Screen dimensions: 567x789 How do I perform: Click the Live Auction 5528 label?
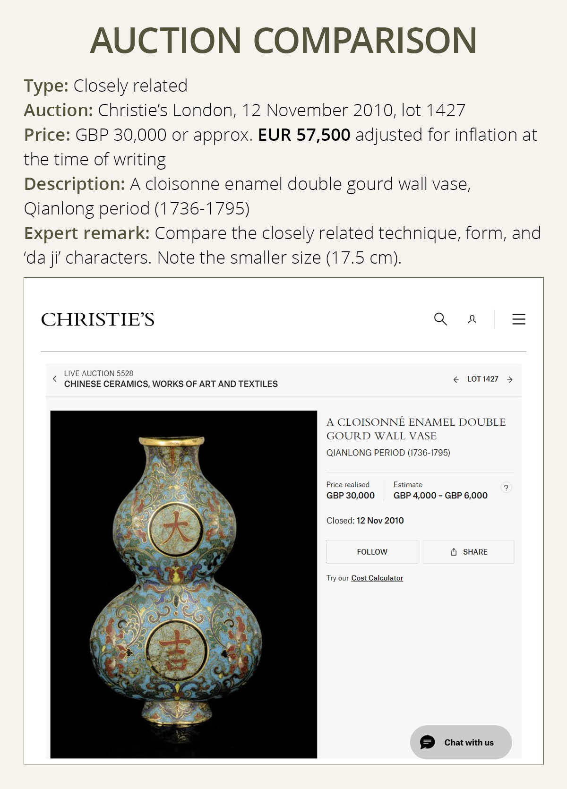coord(99,373)
